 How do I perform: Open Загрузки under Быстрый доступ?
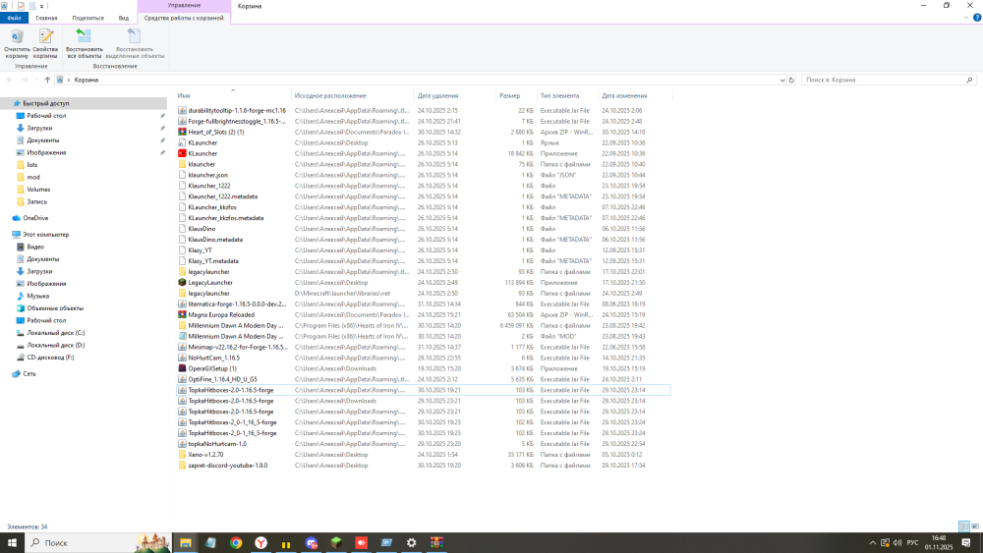click(39, 128)
